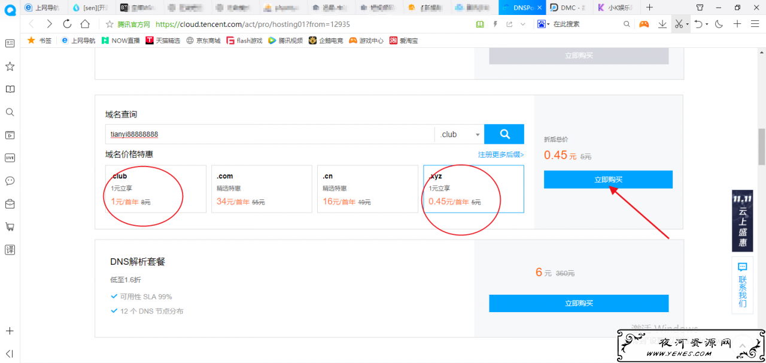The image size is (766, 363).
Task: Click the 联系我们 contact widget
Action: (x=742, y=285)
